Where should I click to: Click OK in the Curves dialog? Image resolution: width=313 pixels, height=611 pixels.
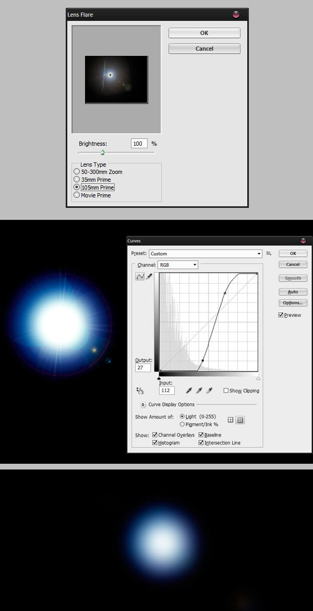click(x=293, y=253)
